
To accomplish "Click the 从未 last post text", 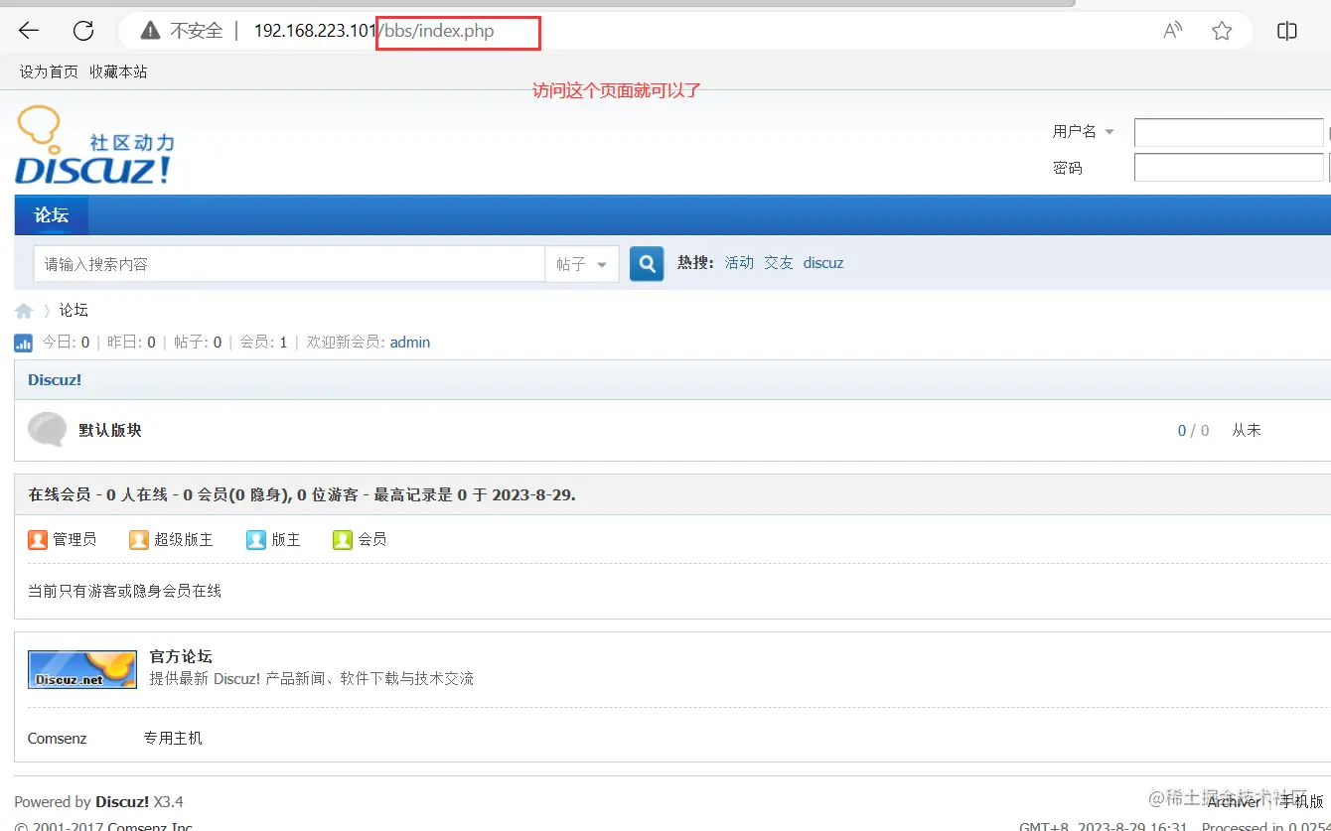I will (1247, 431).
